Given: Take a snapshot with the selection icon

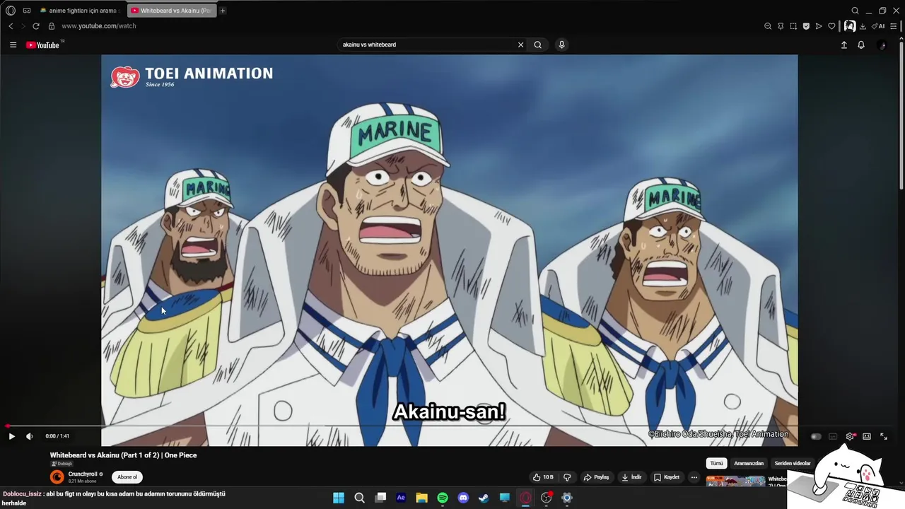Looking at the screenshot, I should [793, 26].
